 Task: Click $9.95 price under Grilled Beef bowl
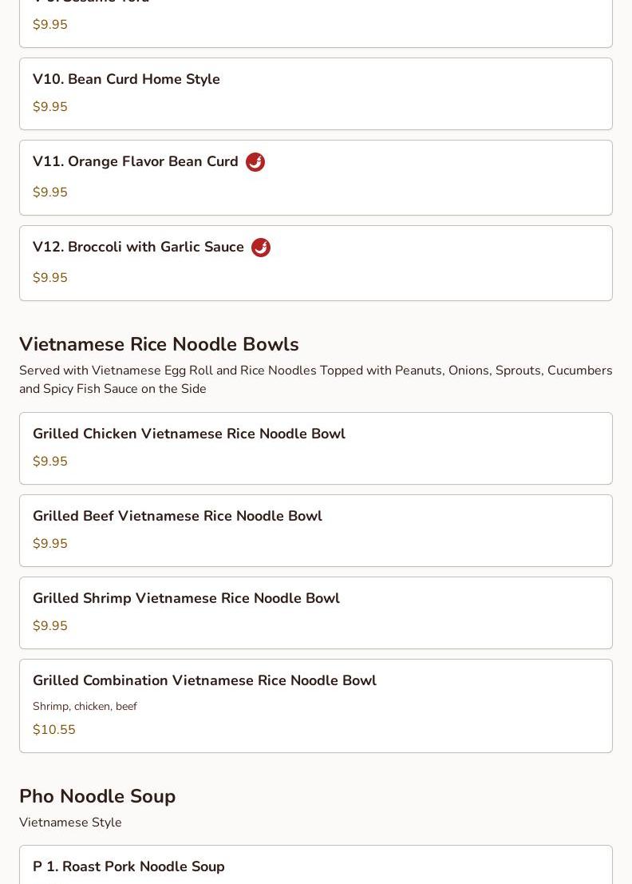[x=50, y=544]
